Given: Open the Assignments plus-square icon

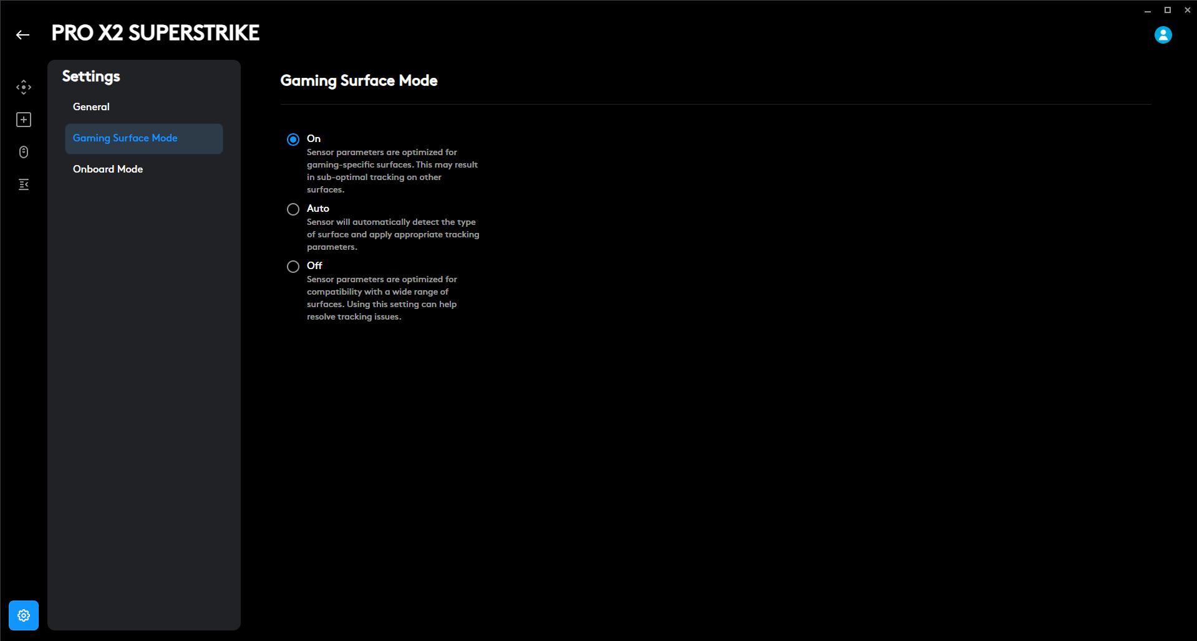Looking at the screenshot, I should click(x=24, y=120).
